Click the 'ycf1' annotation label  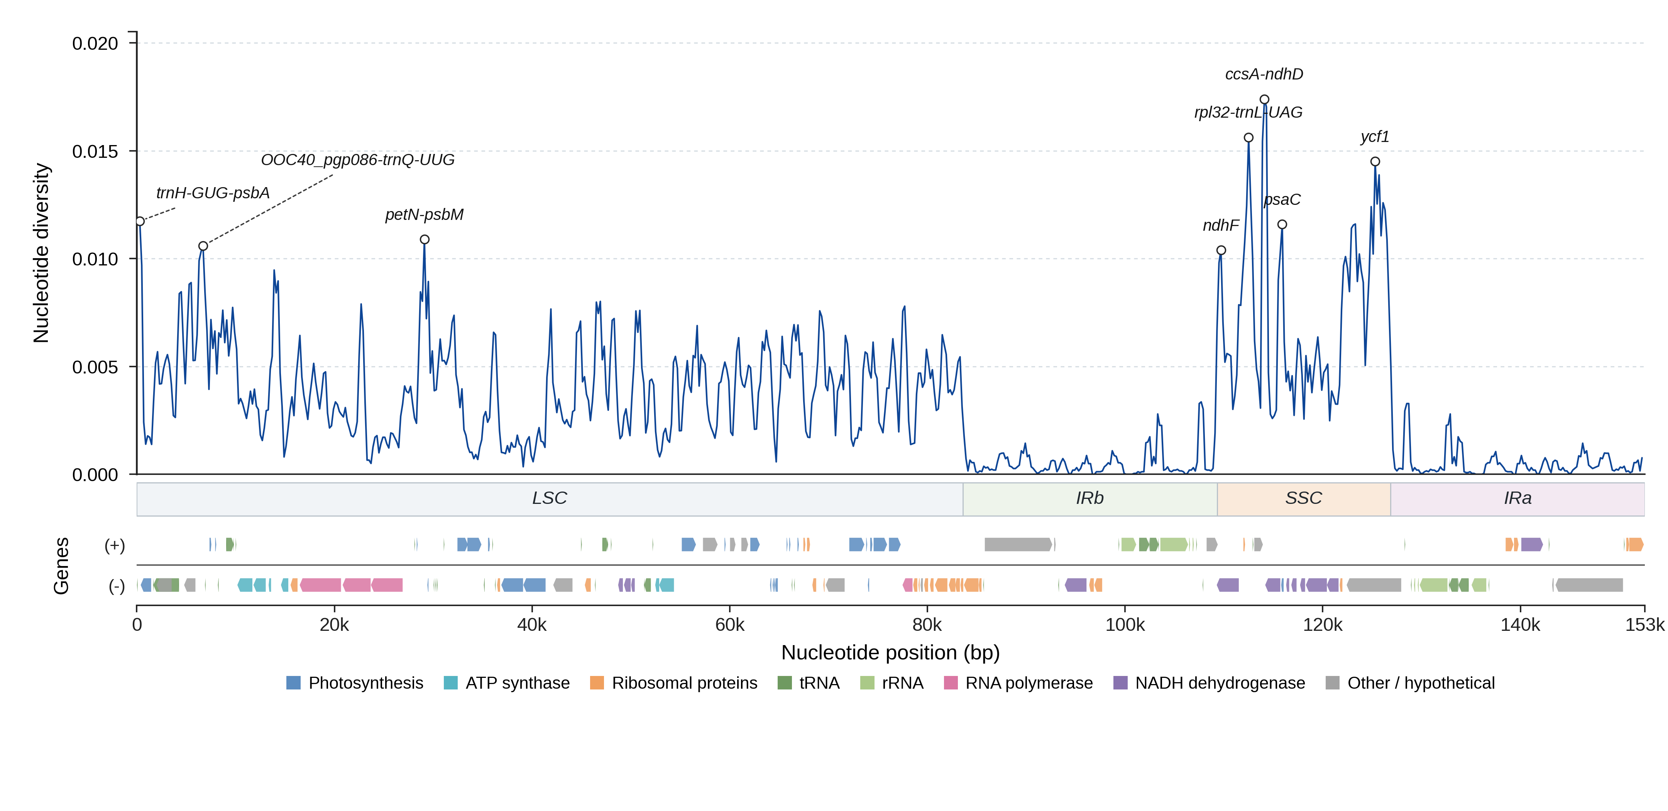tap(1375, 137)
